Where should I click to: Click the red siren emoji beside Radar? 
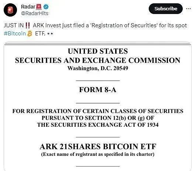39,7
